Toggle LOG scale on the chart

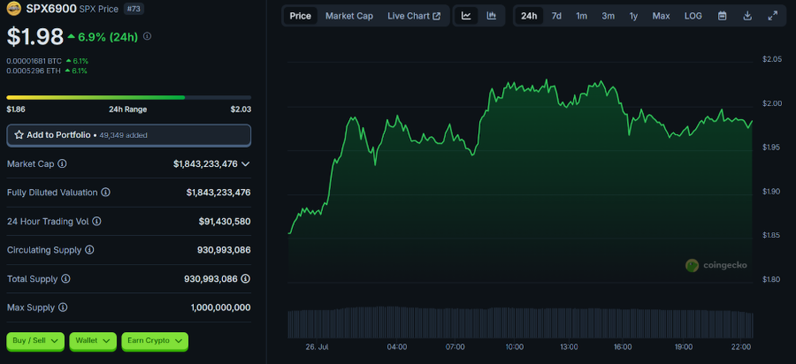point(693,16)
